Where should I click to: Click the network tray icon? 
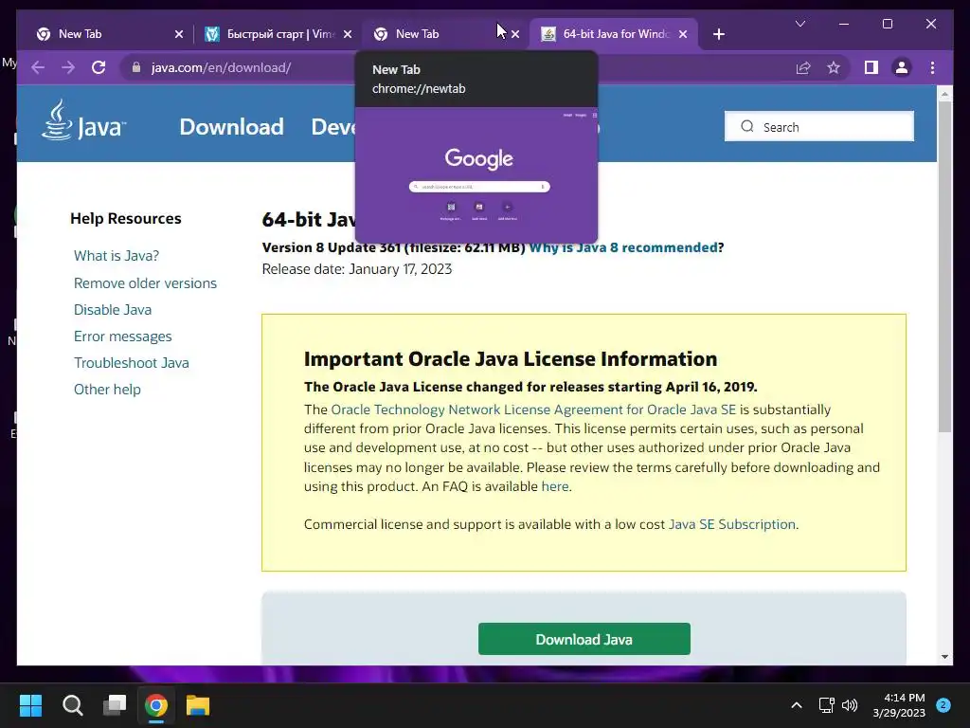tap(826, 705)
